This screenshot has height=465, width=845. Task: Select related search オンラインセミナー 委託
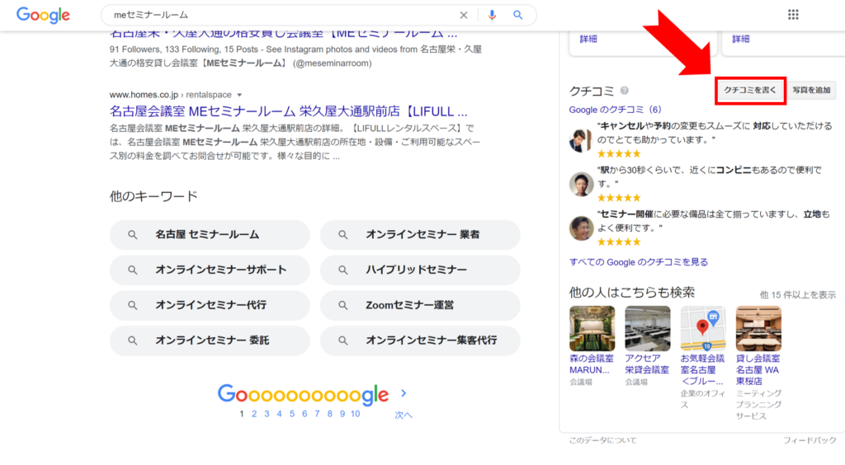[210, 341]
